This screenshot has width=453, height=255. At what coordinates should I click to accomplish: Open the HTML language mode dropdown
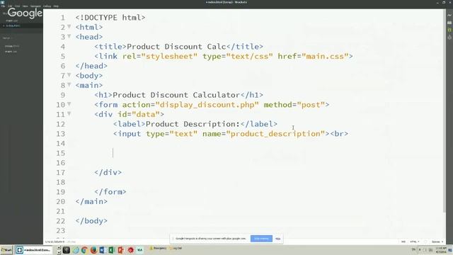pos(415,242)
